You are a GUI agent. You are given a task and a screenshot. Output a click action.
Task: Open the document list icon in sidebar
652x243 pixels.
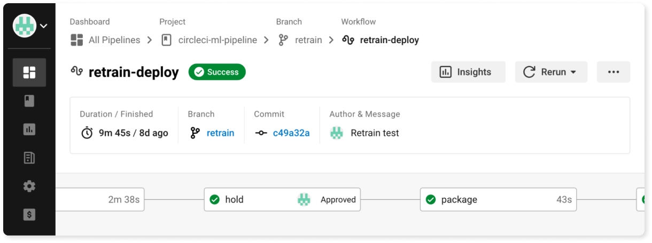[x=29, y=158]
